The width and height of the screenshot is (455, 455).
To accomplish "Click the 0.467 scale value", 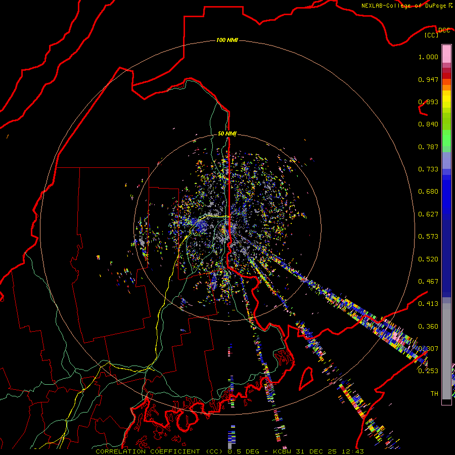I will (428, 282).
